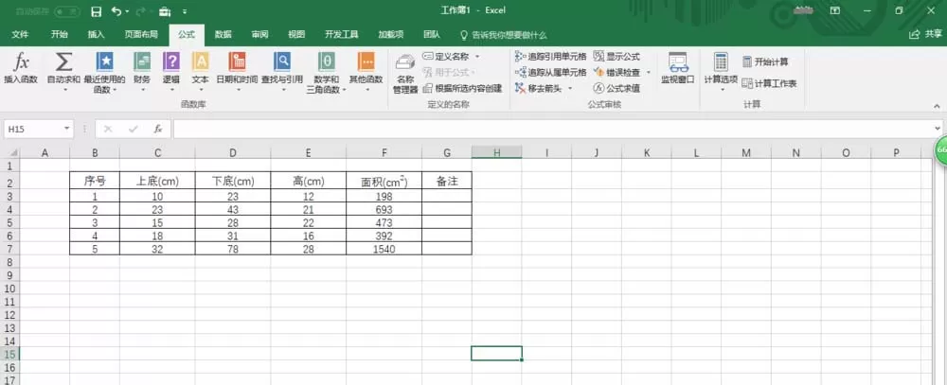Open the File (文件) tab
Image resolution: width=947 pixels, height=385 pixels.
point(21,35)
